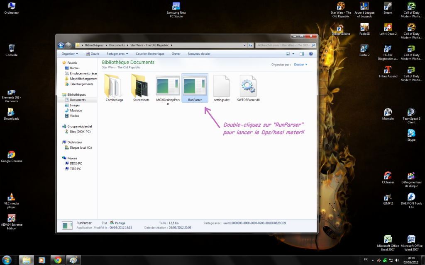Select the RunParser application
The height and width of the screenshot is (265, 425).
point(195,88)
